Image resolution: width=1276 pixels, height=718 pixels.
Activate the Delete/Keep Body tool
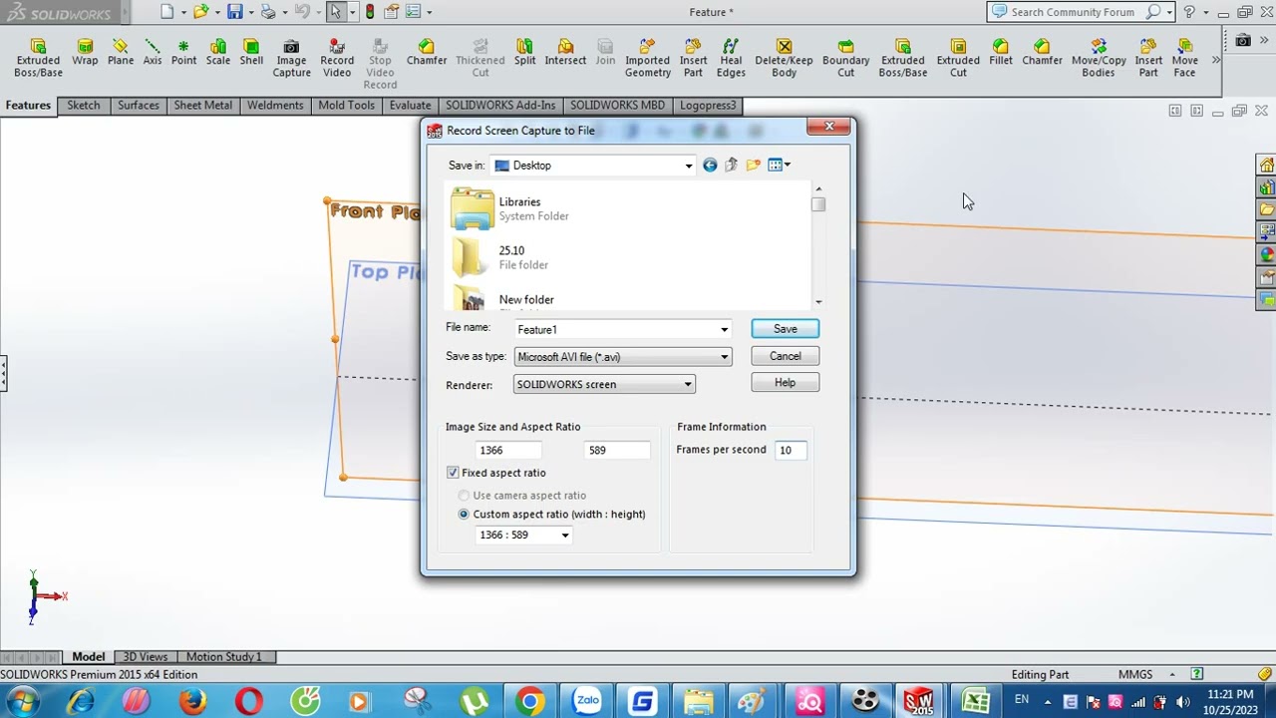coord(784,59)
